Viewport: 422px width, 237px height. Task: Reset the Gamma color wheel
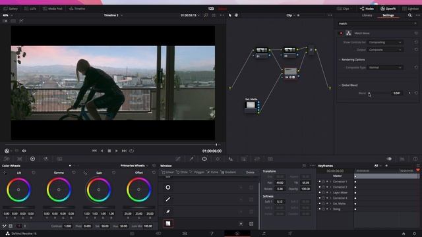tap(74, 172)
